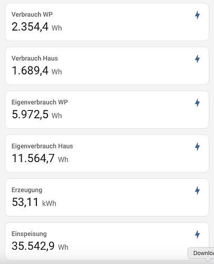The image size is (214, 264).
Task: Click the Download tooltip button
Action: click(x=201, y=253)
